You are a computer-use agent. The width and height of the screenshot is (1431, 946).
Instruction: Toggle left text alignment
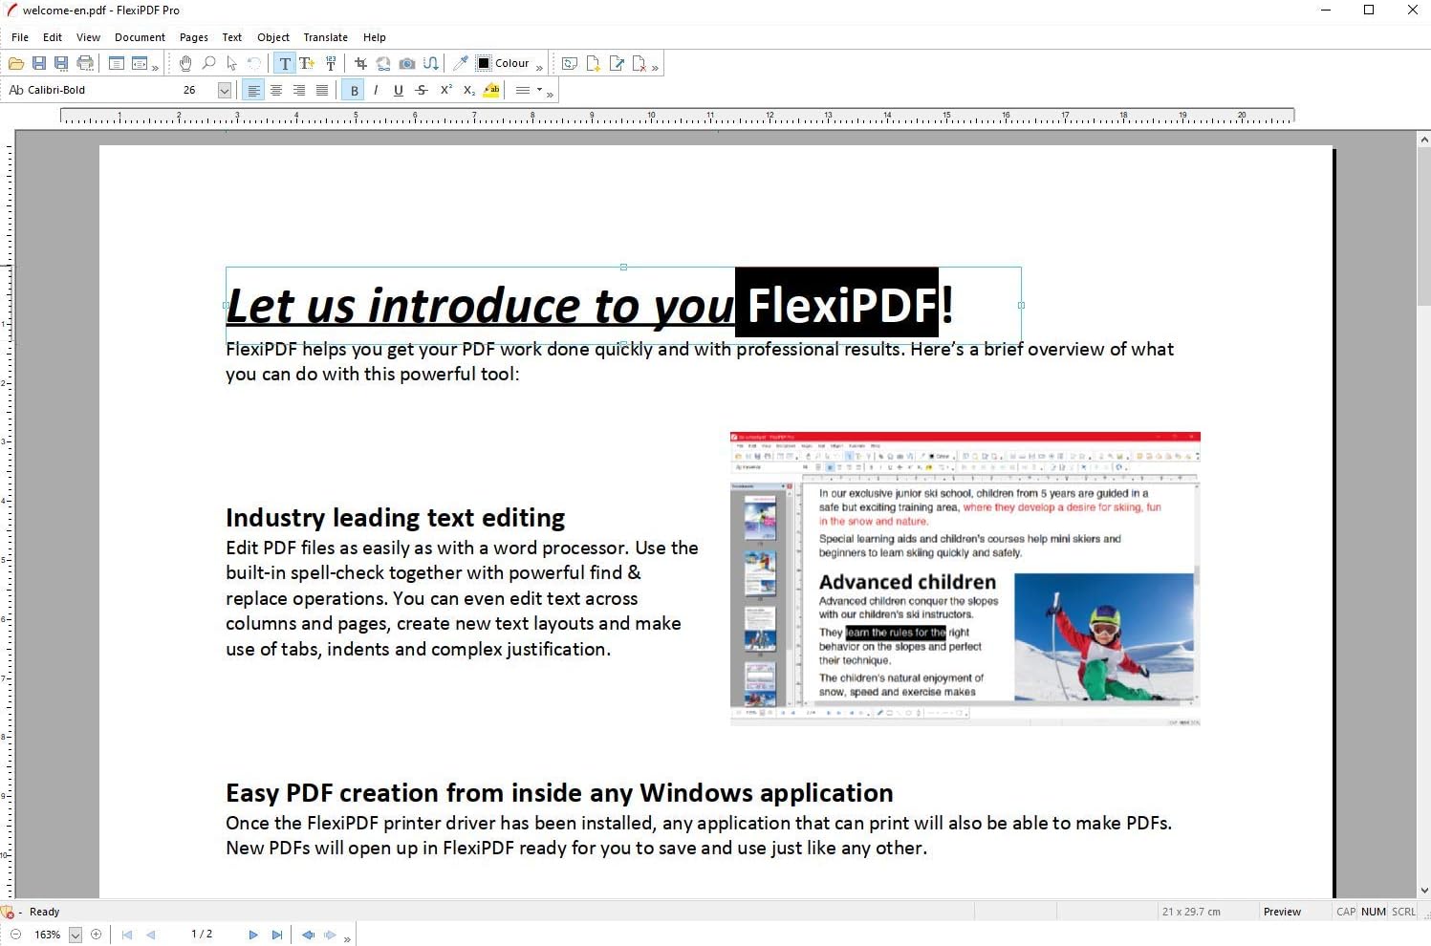(x=253, y=90)
